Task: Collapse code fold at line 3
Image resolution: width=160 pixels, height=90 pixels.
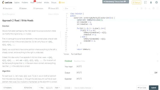Action: click(x=67, y=18)
